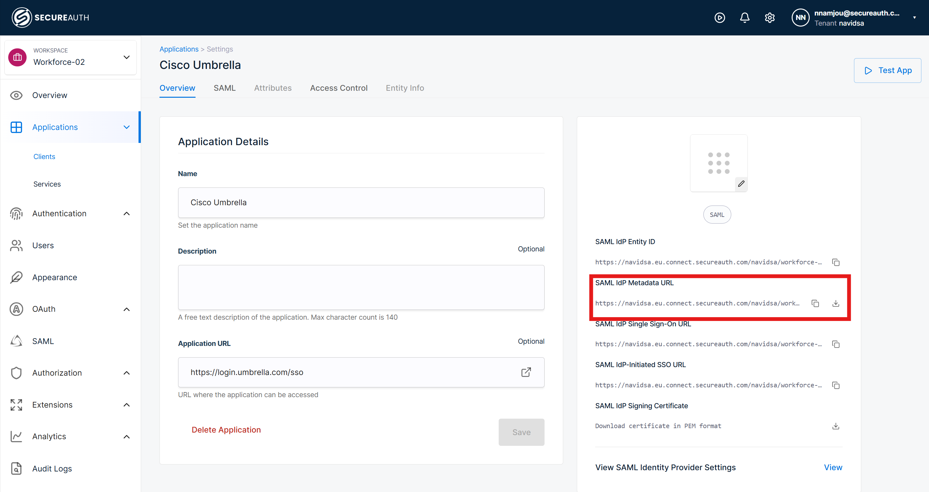The height and width of the screenshot is (492, 929).
Task: Click the application logo placeholder thumbnail
Action: [718, 163]
